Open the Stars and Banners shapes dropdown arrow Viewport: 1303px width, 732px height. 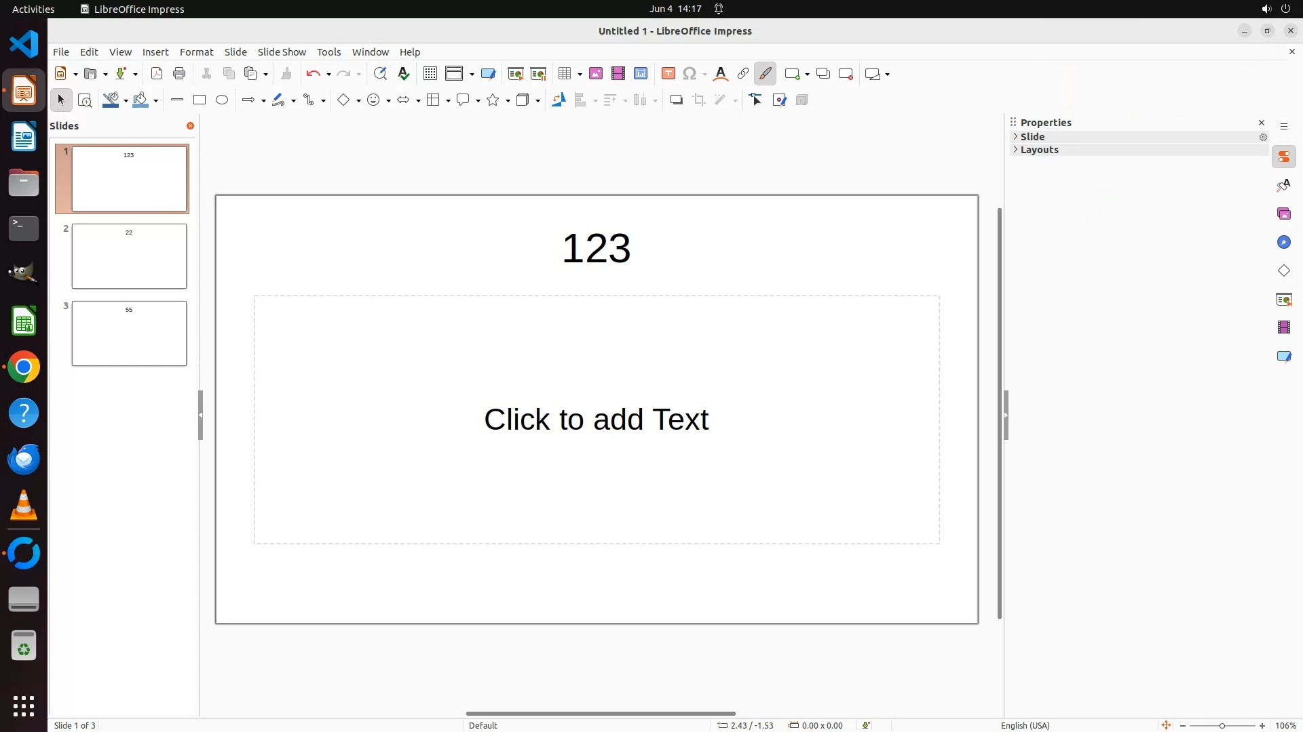tap(508, 101)
